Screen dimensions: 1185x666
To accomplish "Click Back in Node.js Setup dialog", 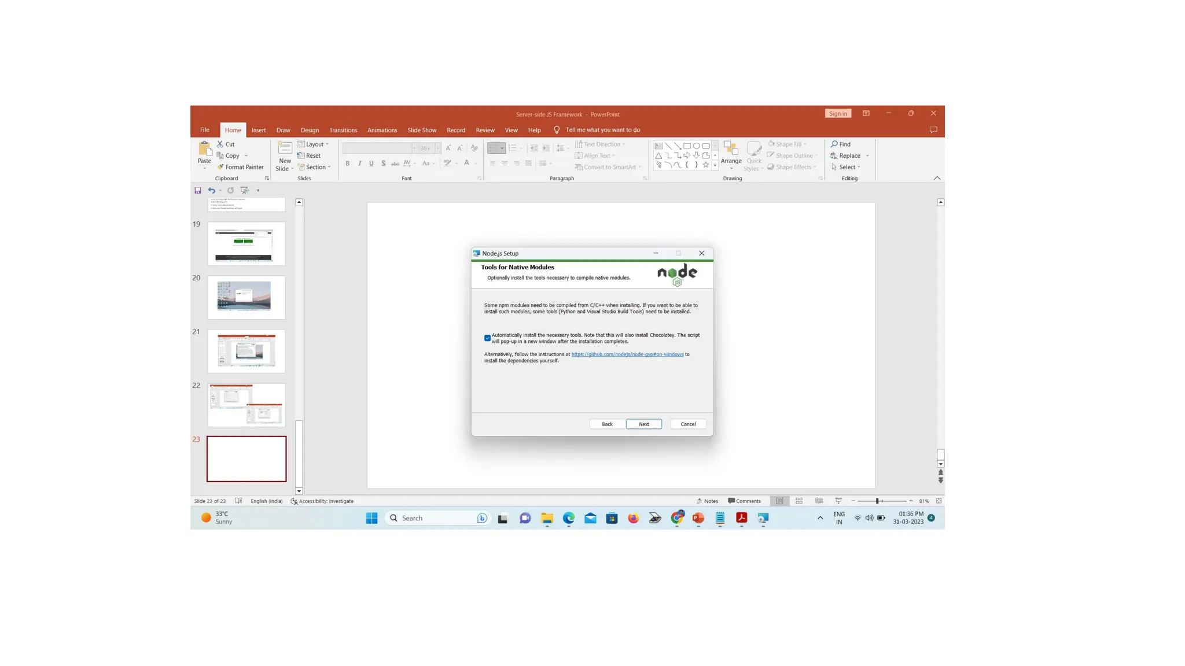I will tap(607, 424).
